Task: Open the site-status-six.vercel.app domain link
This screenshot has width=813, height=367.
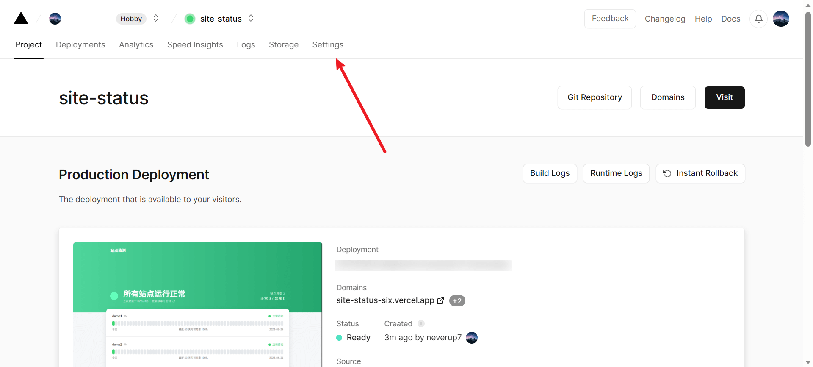Action: (385, 300)
